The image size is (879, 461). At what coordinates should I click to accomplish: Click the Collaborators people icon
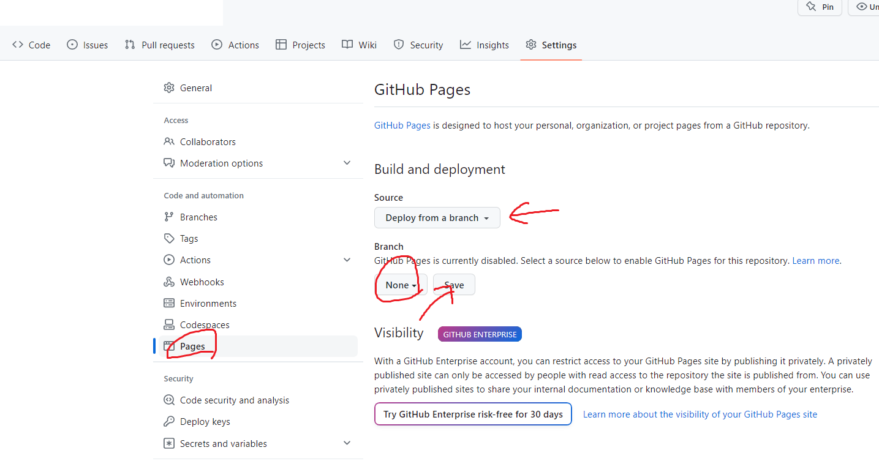coord(169,141)
